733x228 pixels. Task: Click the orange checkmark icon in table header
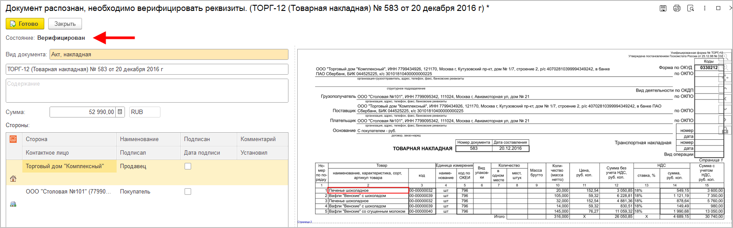point(13,139)
